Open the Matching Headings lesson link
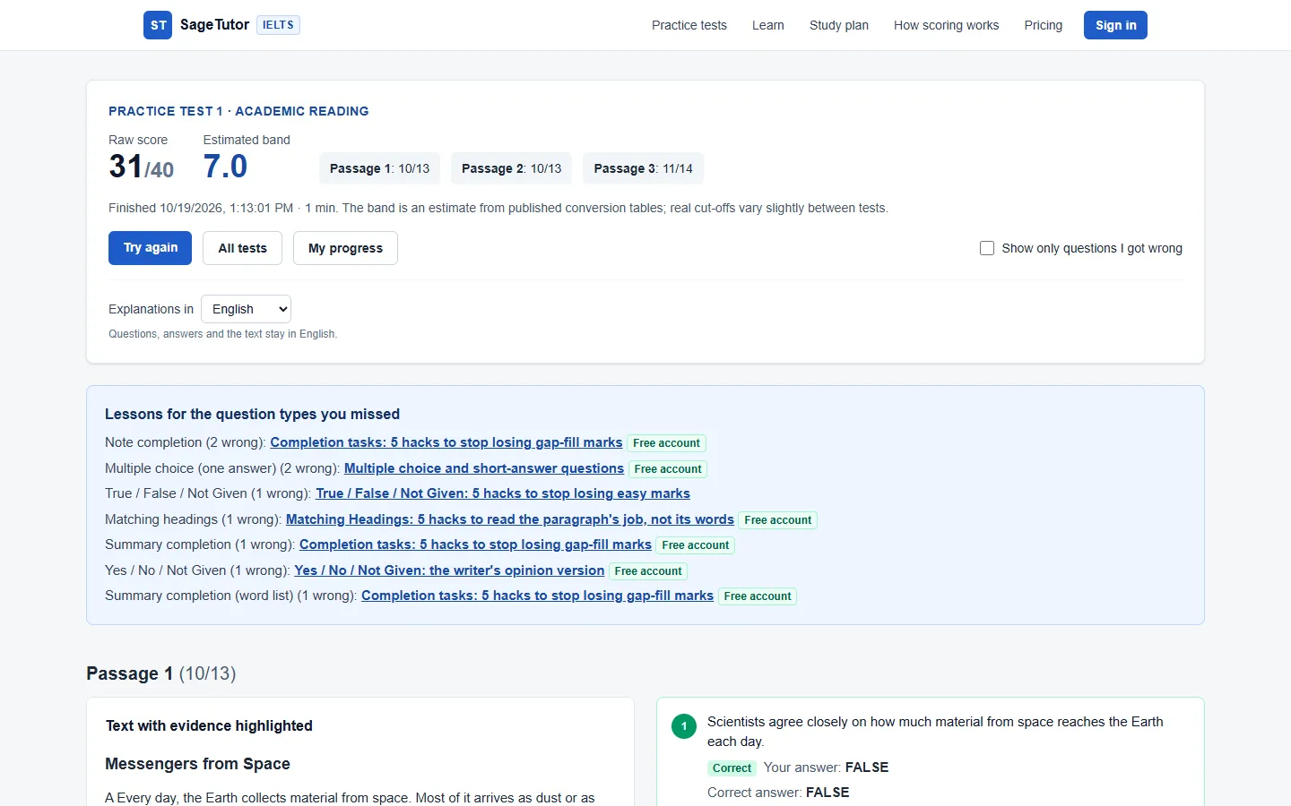The width and height of the screenshot is (1291, 806). tap(510, 519)
